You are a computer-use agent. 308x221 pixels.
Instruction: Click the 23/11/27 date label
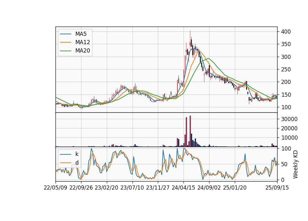[x=158, y=188]
